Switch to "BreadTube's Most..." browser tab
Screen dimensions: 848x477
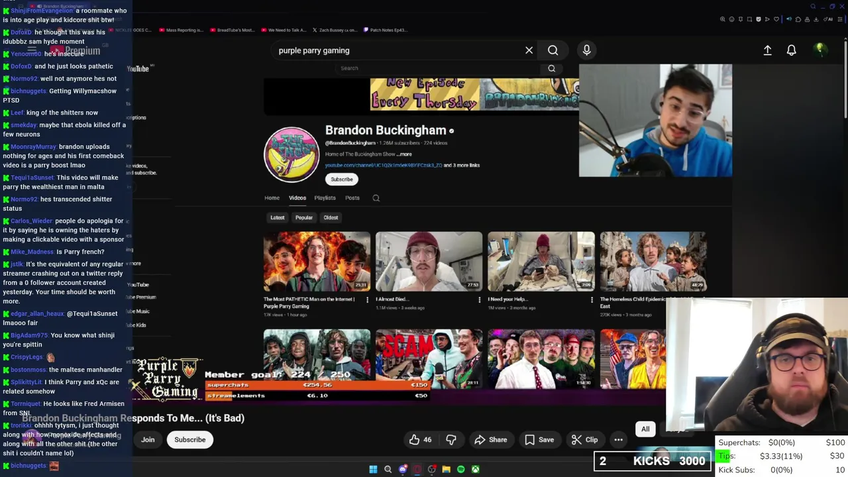(232, 30)
